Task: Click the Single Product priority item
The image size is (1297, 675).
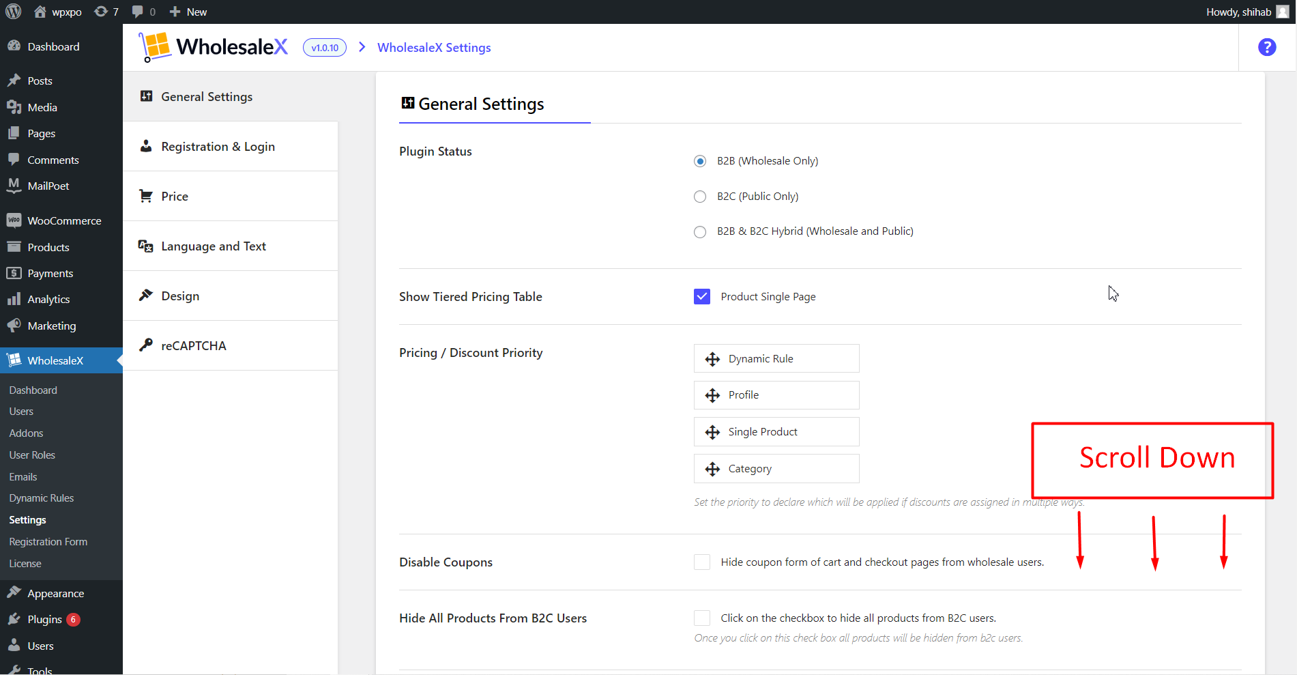Action: [776, 431]
